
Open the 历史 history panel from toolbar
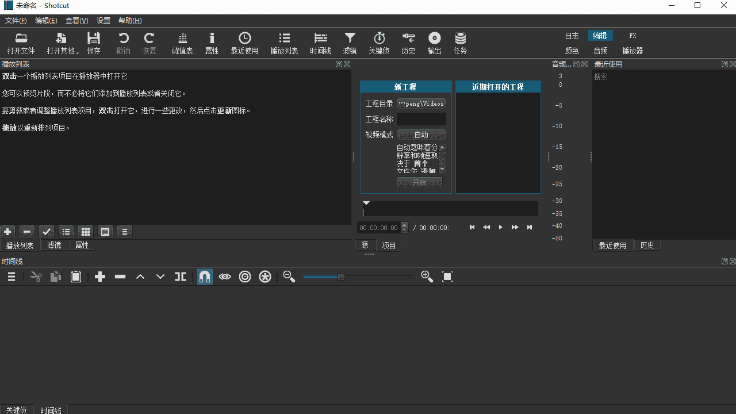(x=408, y=43)
